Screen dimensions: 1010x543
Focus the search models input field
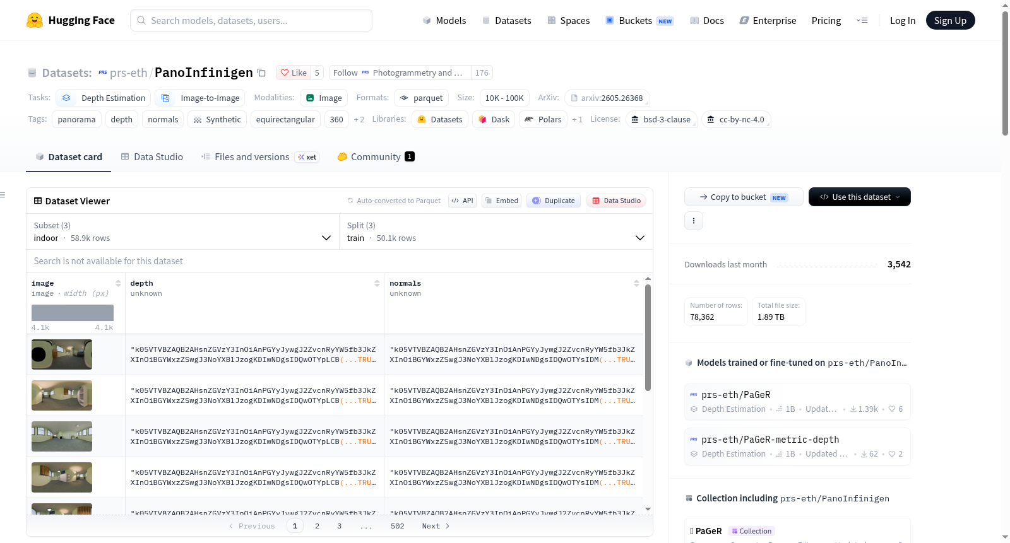click(251, 20)
